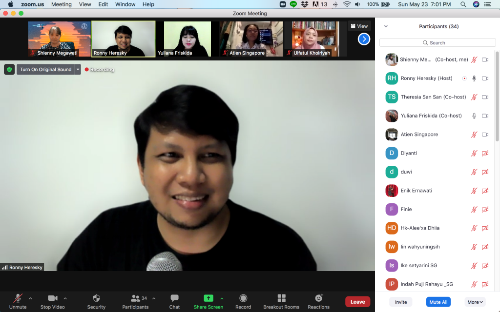The image size is (500, 312).
Task: Open the Window menu
Action: (125, 4)
